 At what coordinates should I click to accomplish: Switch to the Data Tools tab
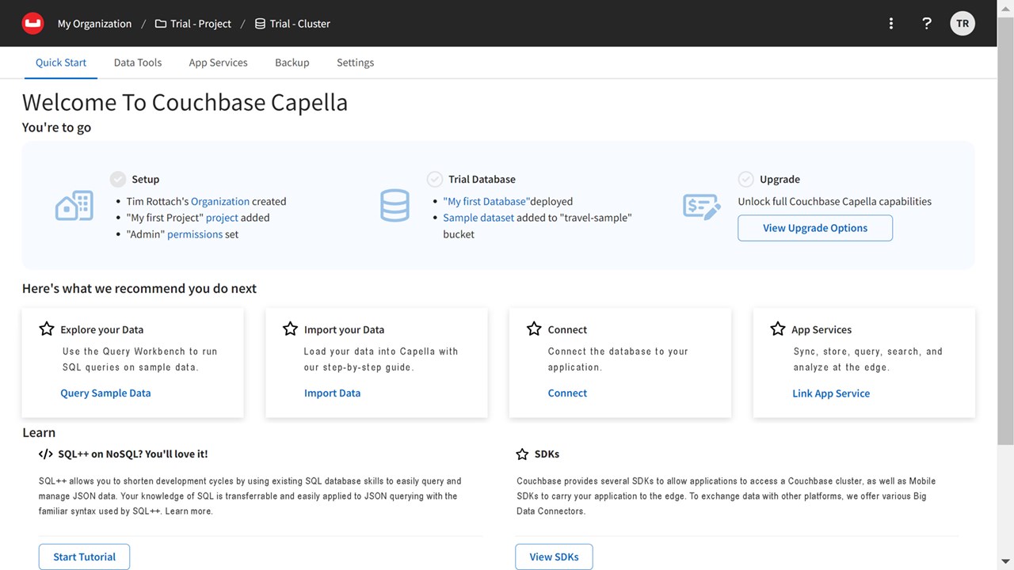(138, 63)
